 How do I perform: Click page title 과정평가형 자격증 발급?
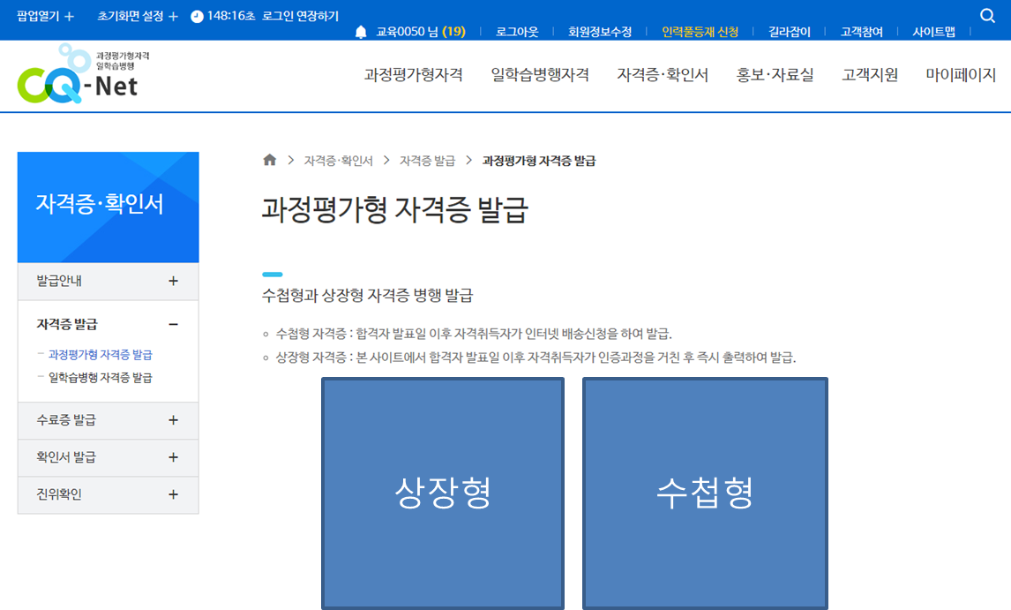pyautogui.click(x=394, y=210)
